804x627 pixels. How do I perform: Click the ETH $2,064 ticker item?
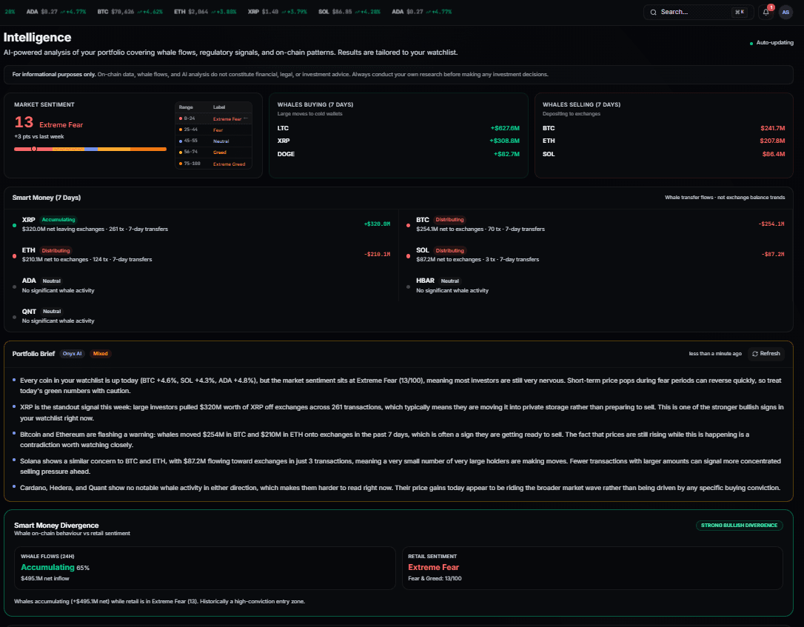point(204,12)
